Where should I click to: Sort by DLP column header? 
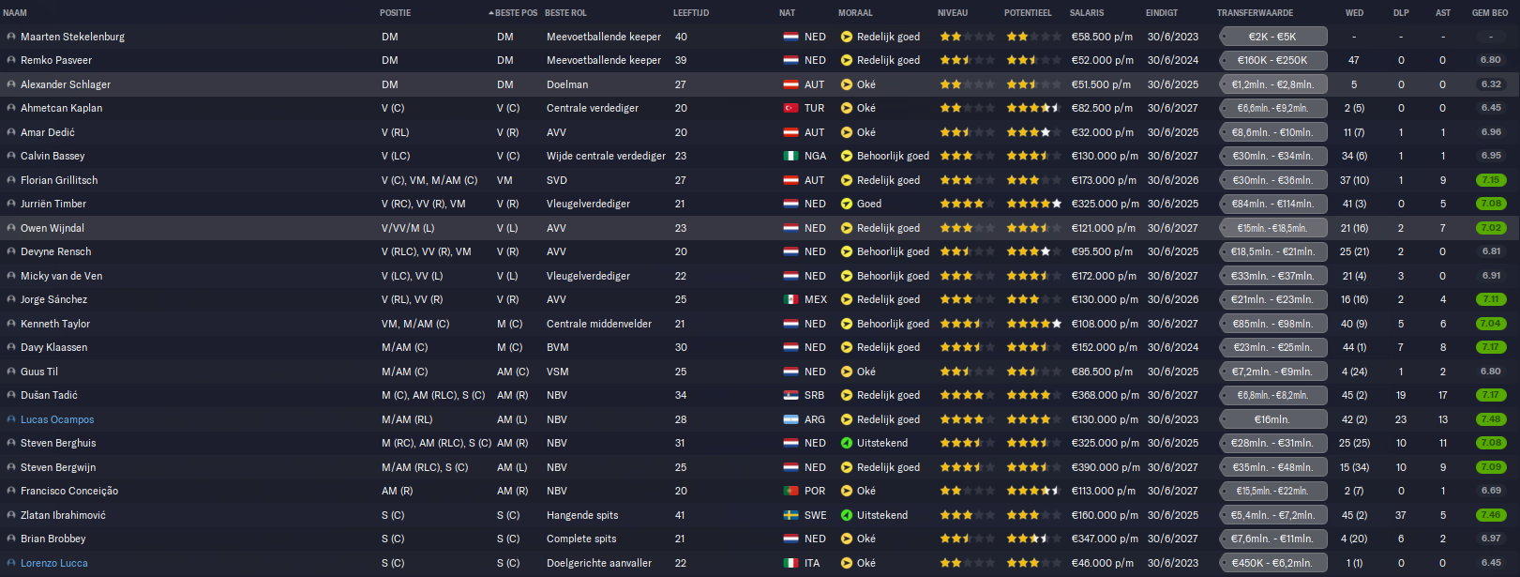[x=1401, y=13]
